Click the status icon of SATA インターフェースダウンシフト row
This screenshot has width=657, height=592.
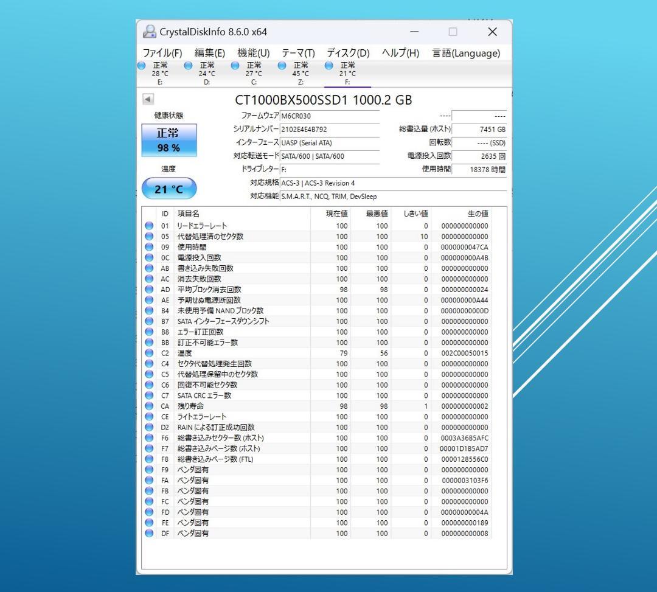coord(149,321)
